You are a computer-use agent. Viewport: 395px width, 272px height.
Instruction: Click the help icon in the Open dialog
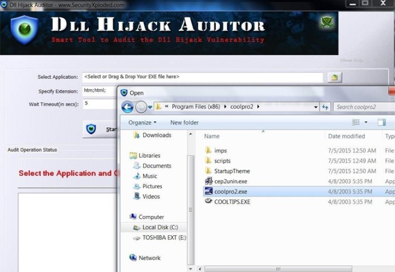[393, 122]
